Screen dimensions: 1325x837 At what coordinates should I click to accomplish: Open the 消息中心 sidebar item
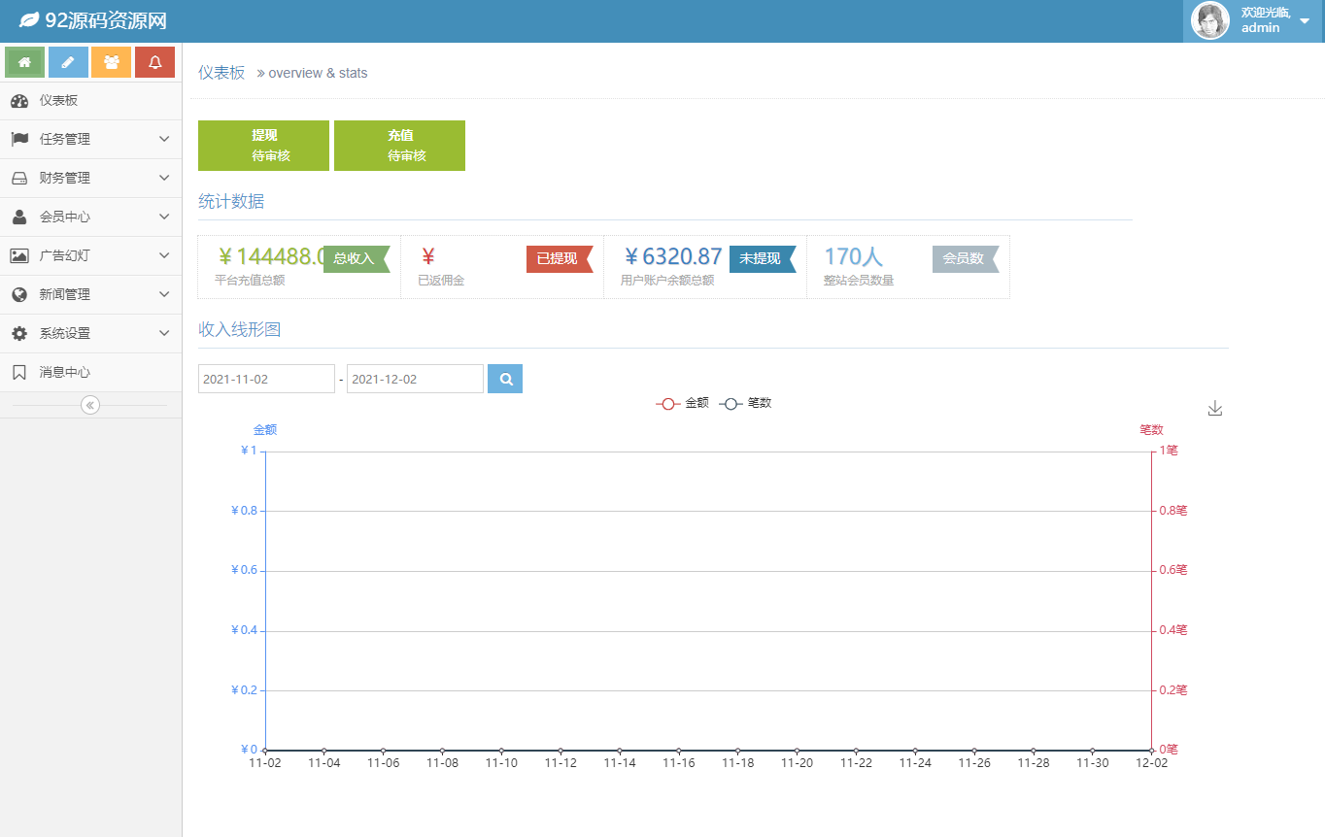coord(91,372)
